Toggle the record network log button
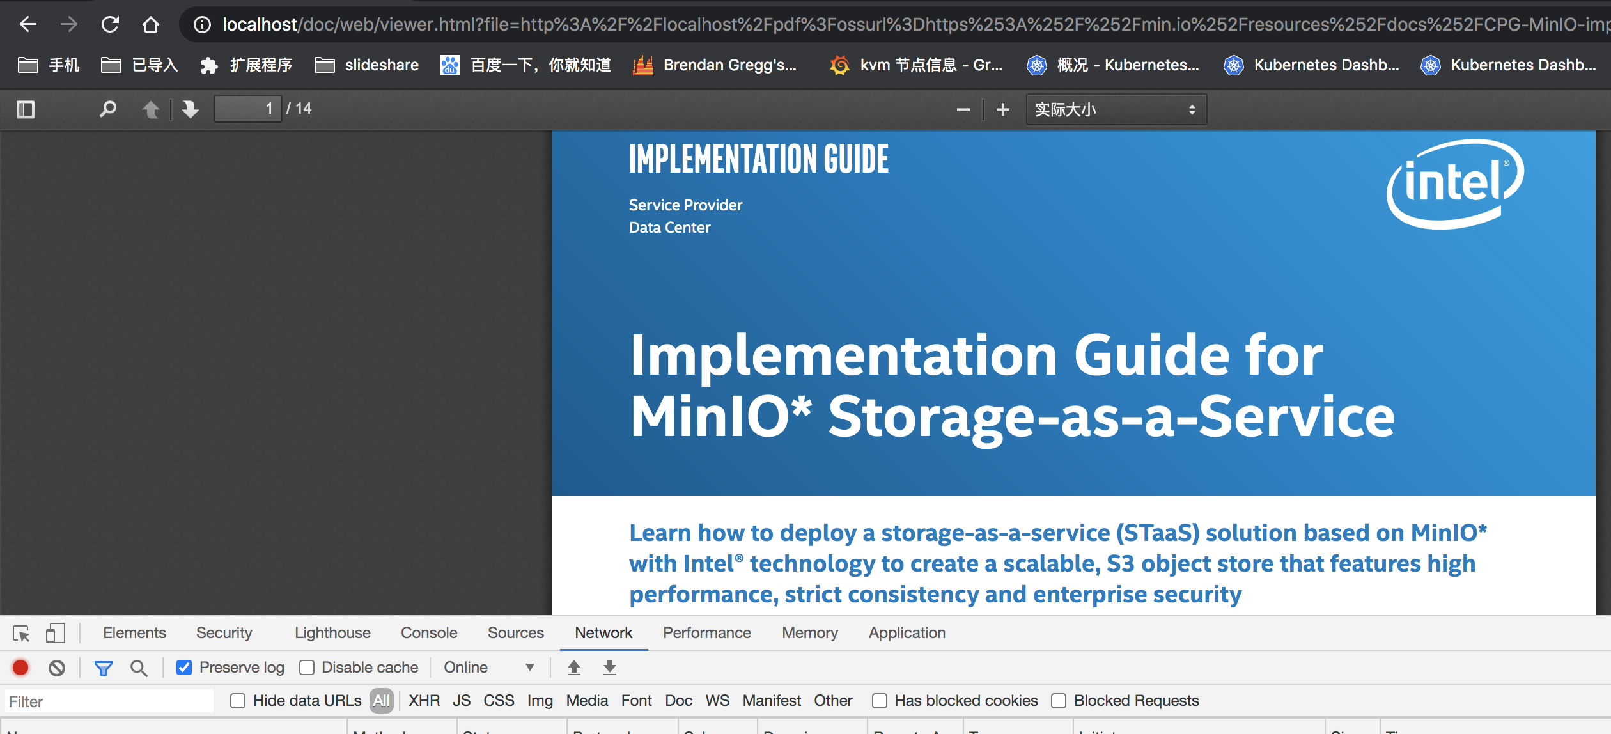1611x734 pixels. 20,666
